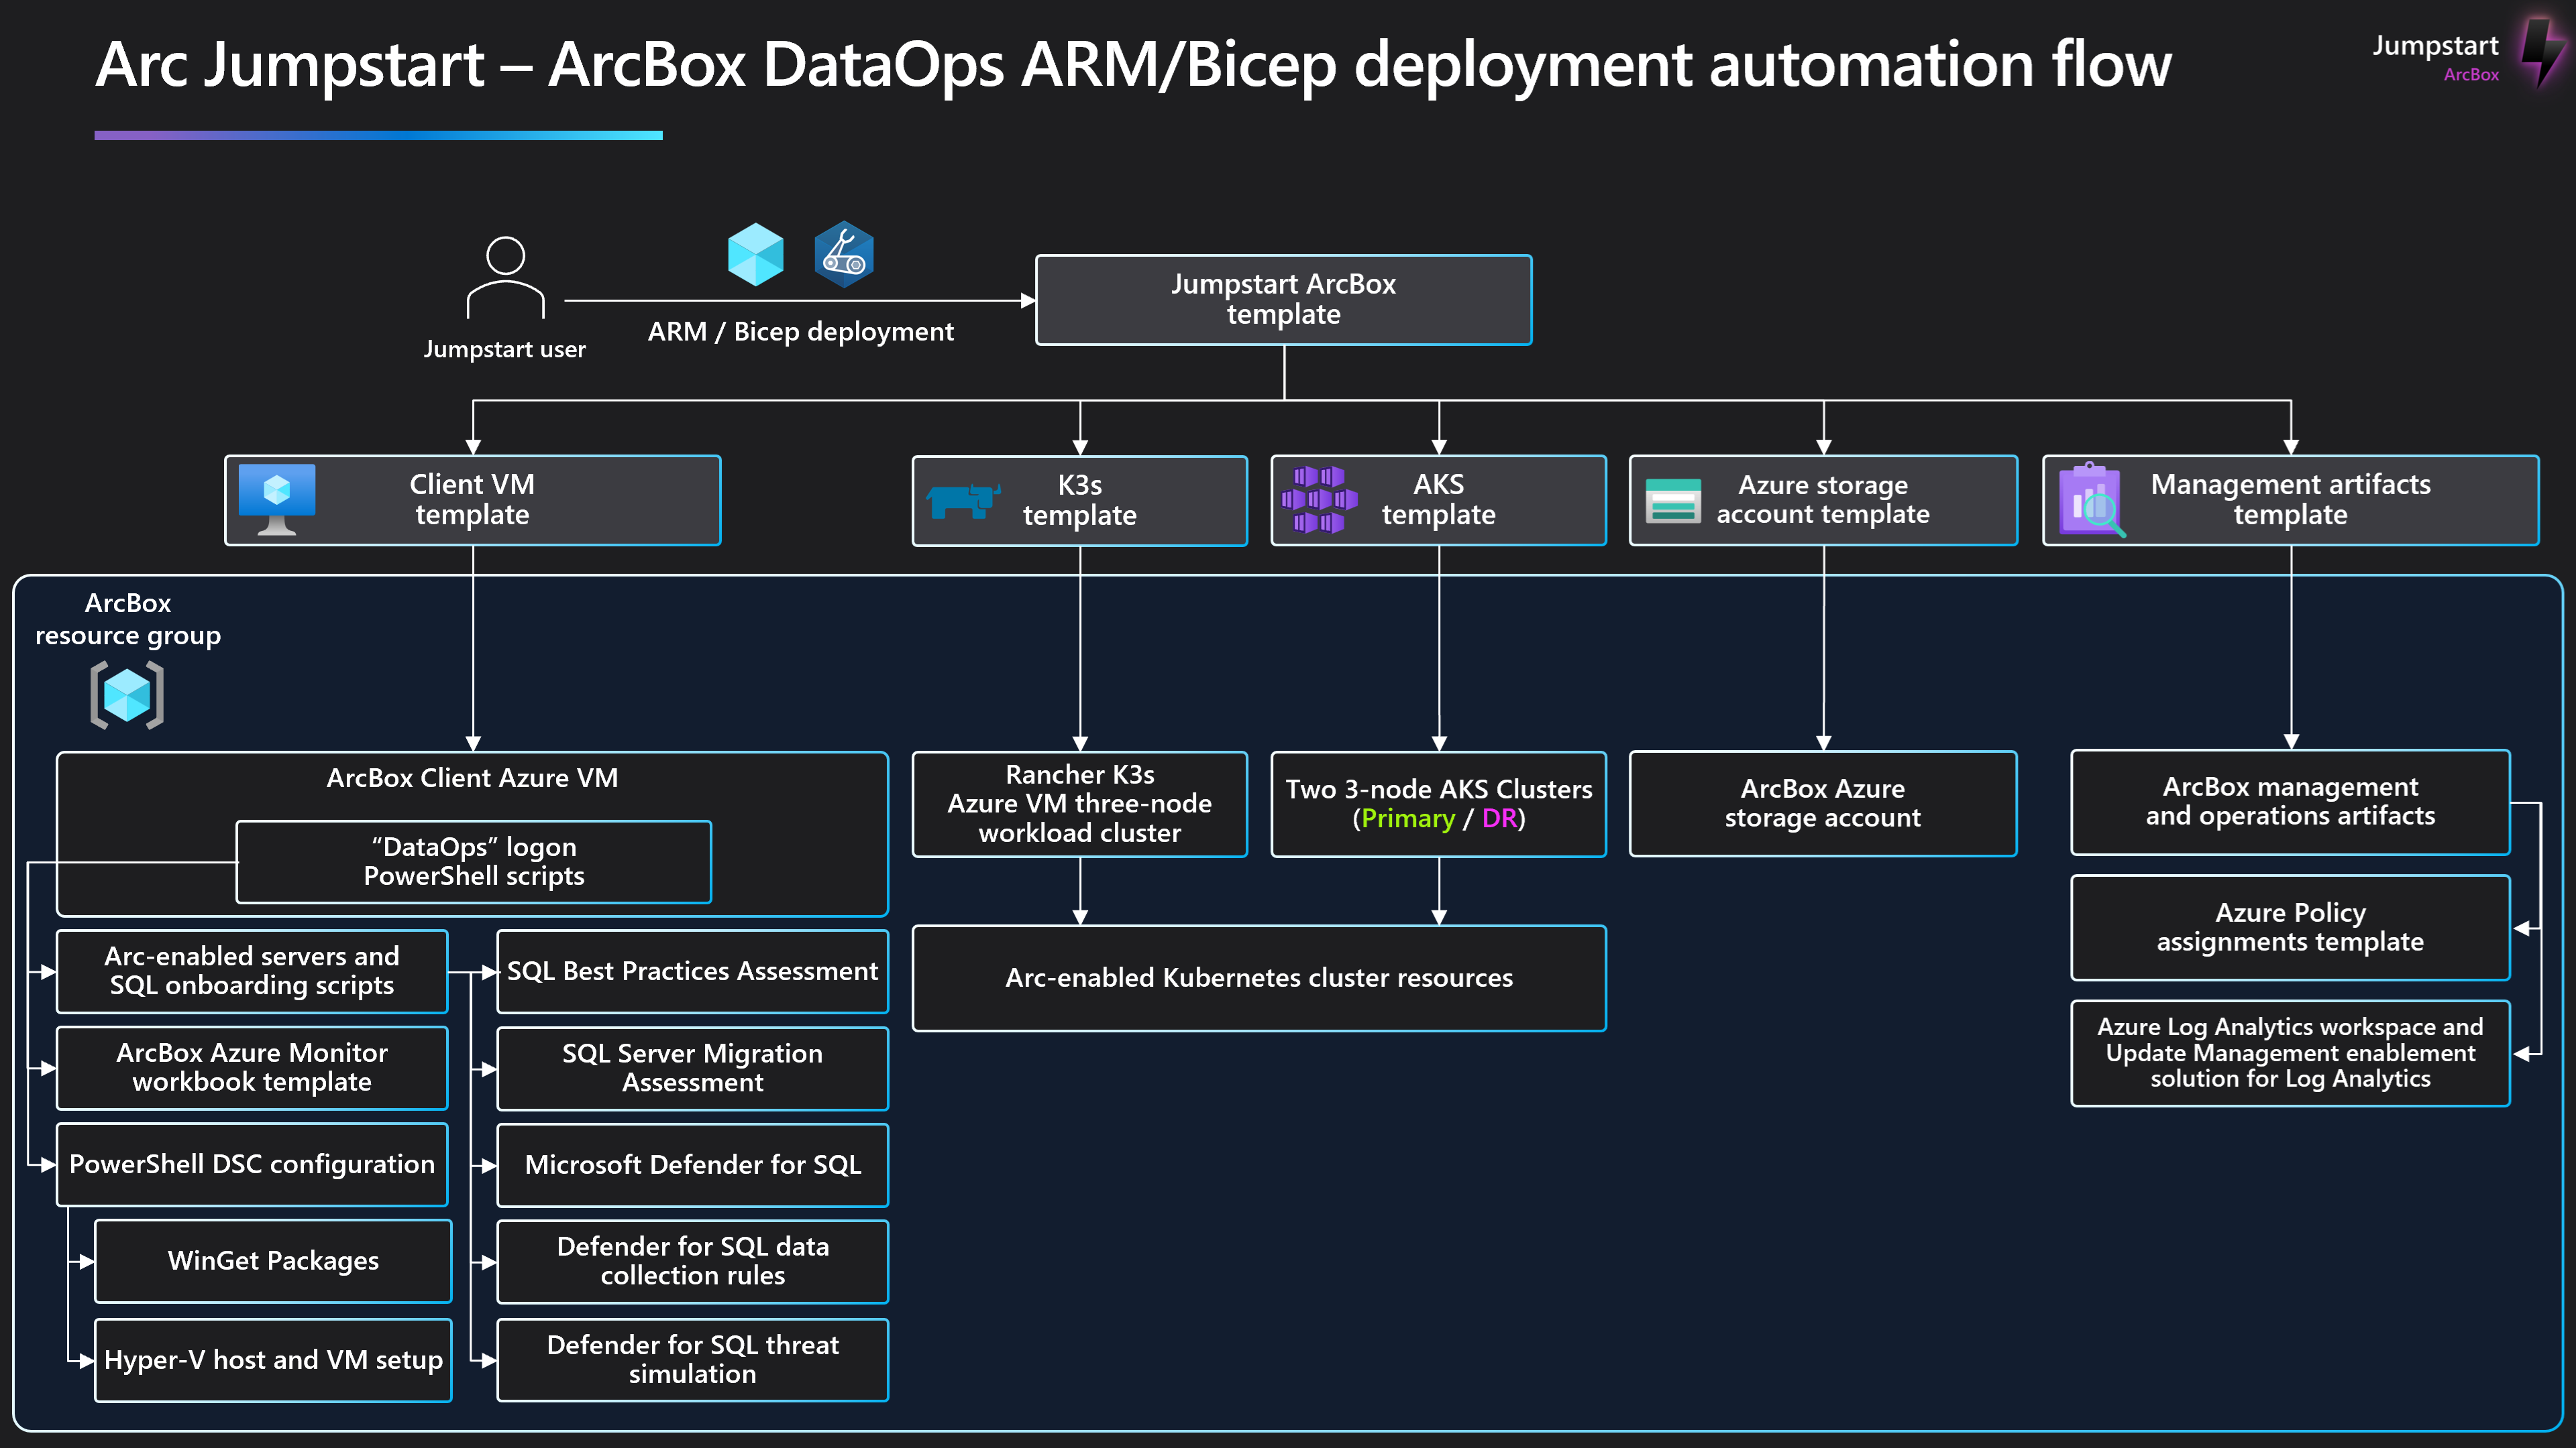The image size is (2576, 1448).
Task: Click the blue Bicep deployment hexagon icon
Action: [x=844, y=254]
